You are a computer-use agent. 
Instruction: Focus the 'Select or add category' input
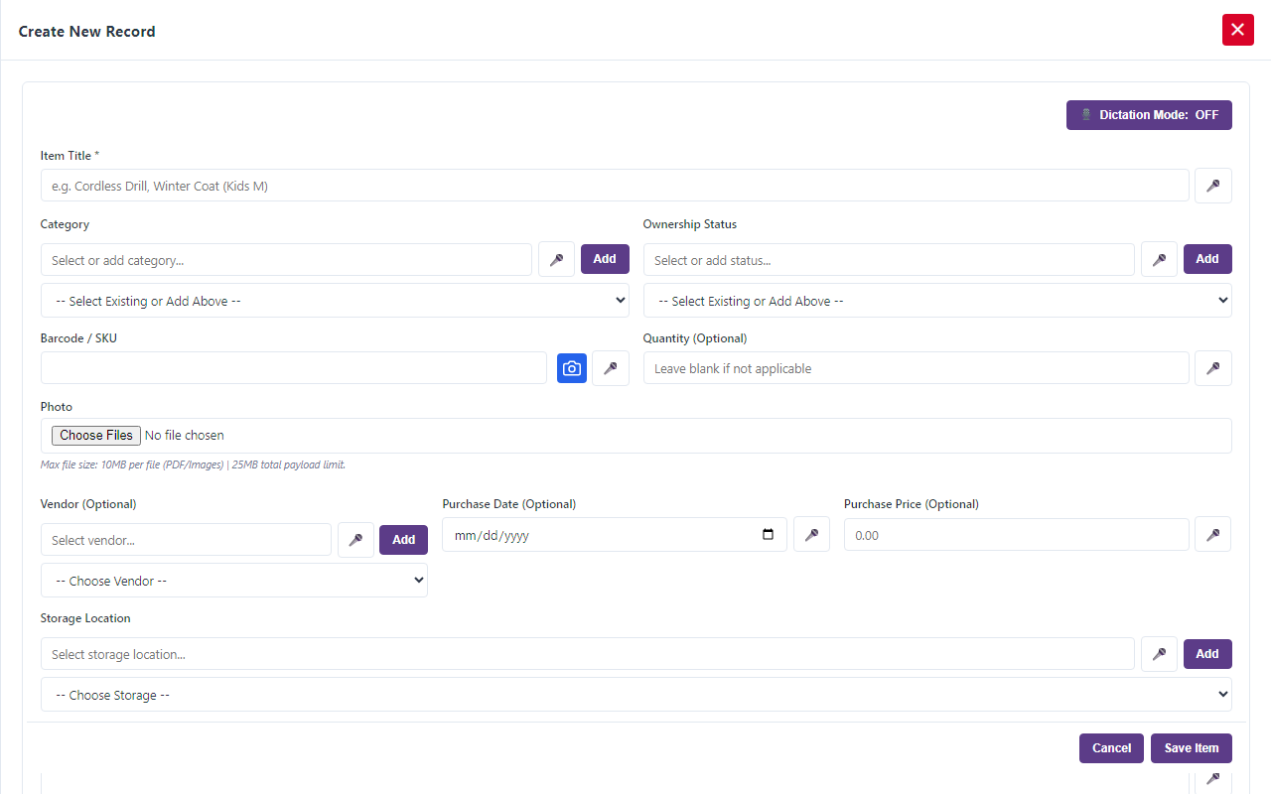click(286, 260)
